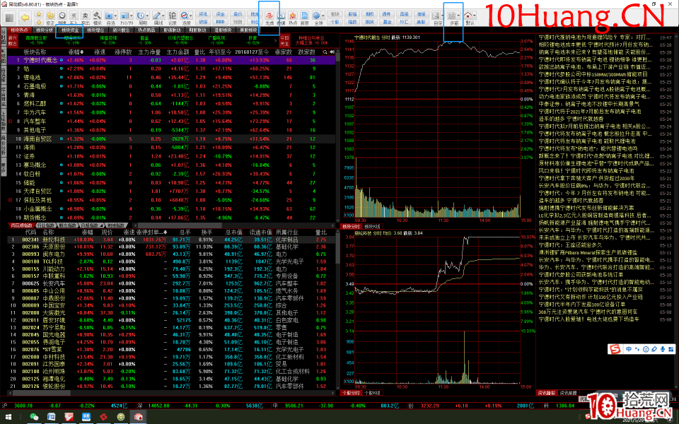Click the 热点 hotspot toolbar icon
Viewport: 679px width, 424px height.
pyautogui.click(x=292, y=18)
